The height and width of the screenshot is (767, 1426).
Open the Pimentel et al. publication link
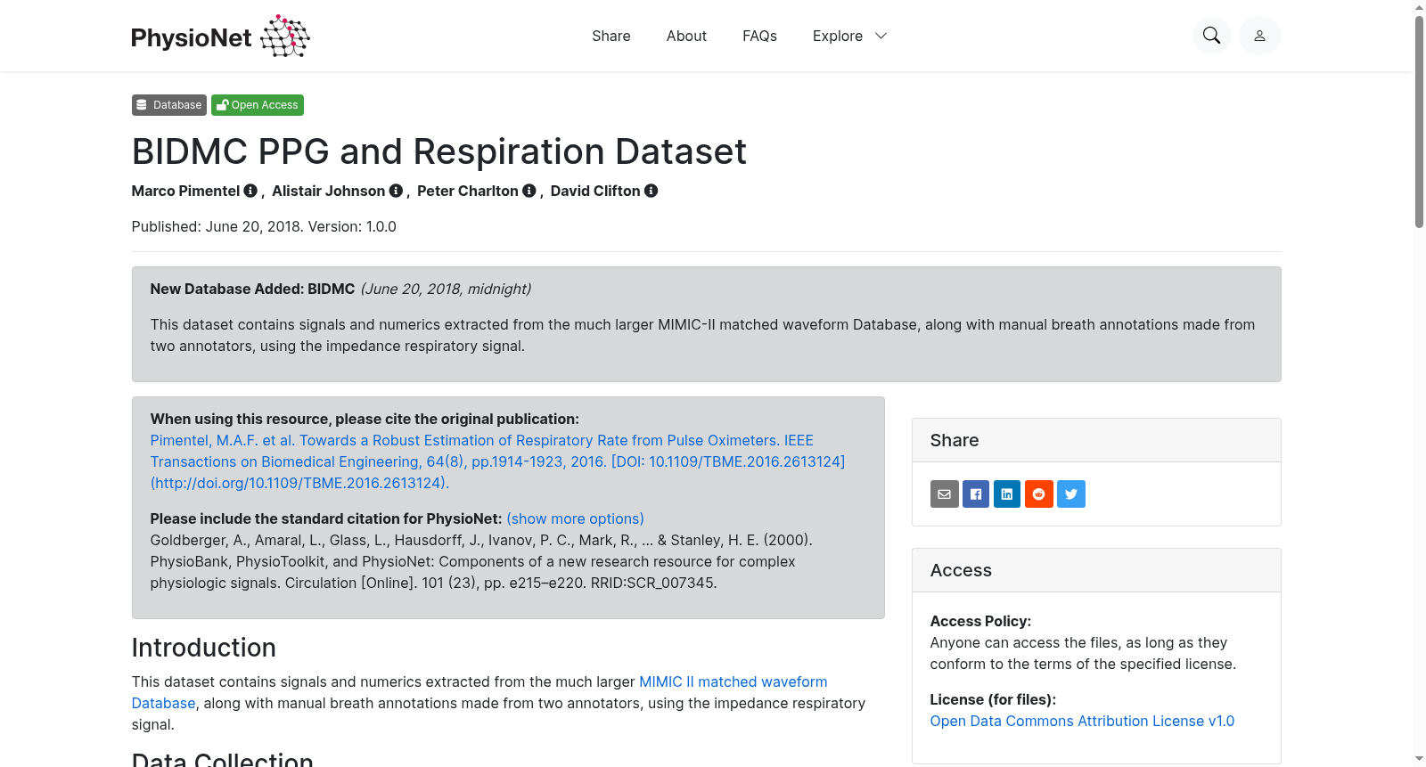pos(497,461)
